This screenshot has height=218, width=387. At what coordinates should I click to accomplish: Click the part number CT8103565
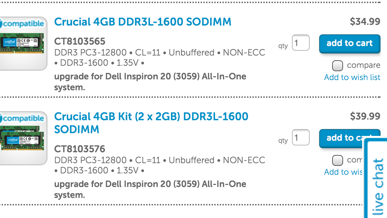click(x=80, y=42)
